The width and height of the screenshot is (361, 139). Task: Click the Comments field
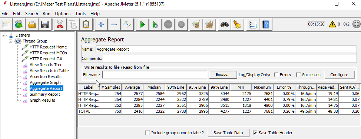point(229,58)
